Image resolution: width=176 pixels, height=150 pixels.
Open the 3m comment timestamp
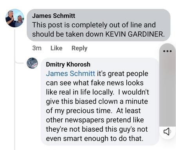tap(37, 48)
